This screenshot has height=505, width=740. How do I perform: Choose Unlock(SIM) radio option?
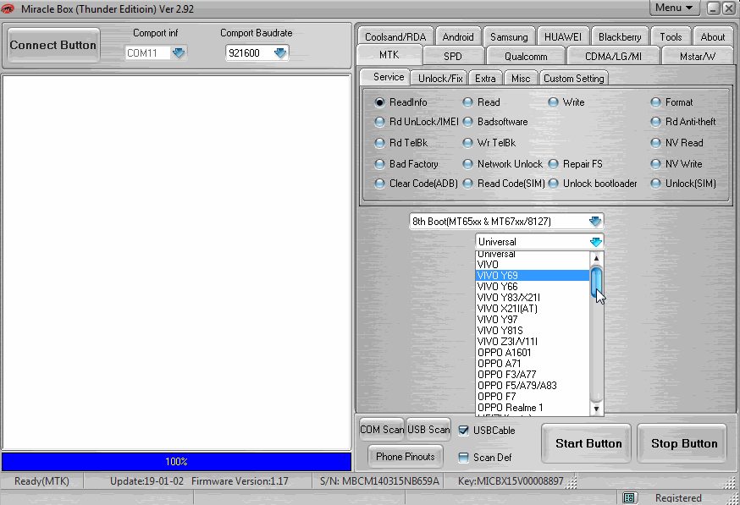pos(655,184)
